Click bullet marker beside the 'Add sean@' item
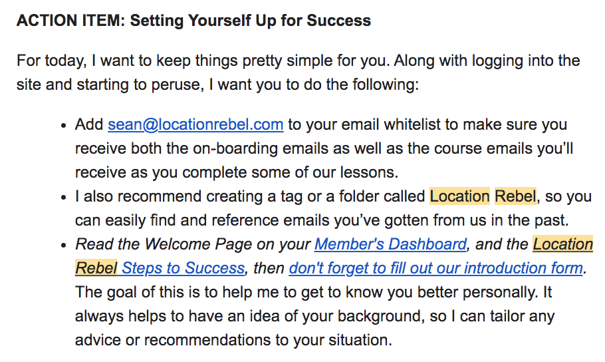 tap(63, 126)
